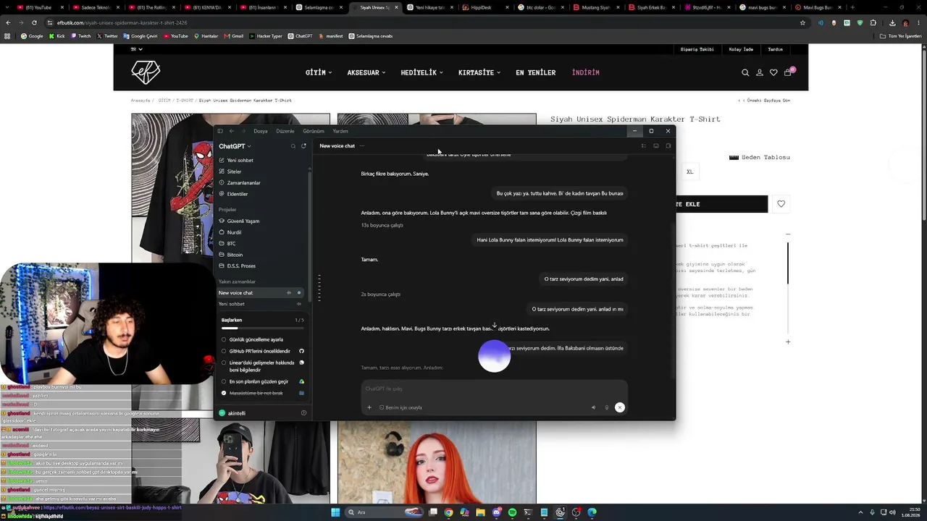Reload the browser page

(33, 22)
